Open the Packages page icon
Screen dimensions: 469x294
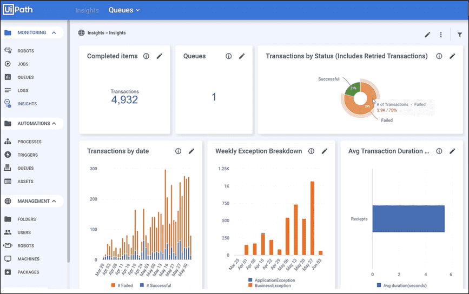tap(8, 272)
